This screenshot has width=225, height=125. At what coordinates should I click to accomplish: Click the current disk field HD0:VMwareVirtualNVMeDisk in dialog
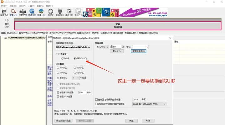coord(73,47)
